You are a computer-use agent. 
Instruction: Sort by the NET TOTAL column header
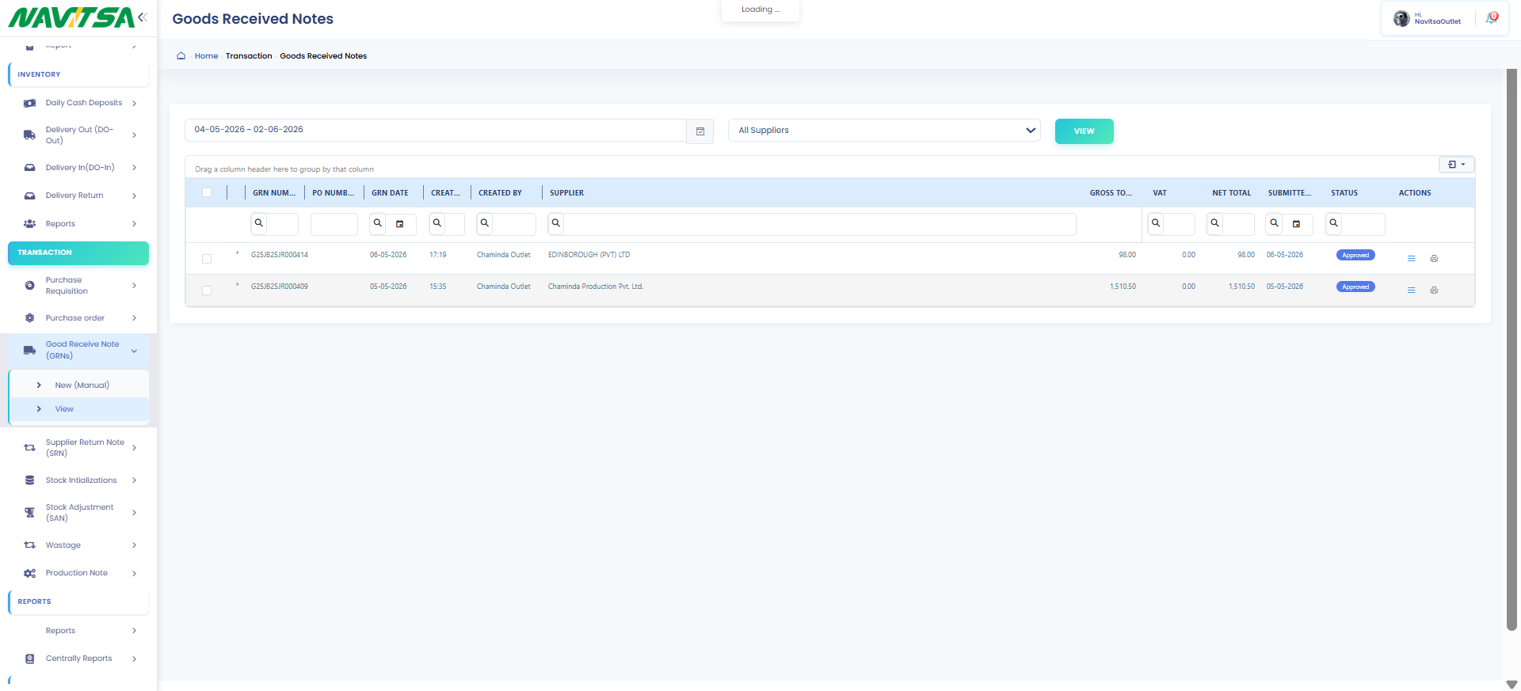(x=1232, y=193)
